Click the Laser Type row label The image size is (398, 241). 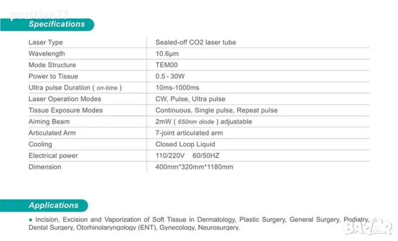(x=46, y=42)
